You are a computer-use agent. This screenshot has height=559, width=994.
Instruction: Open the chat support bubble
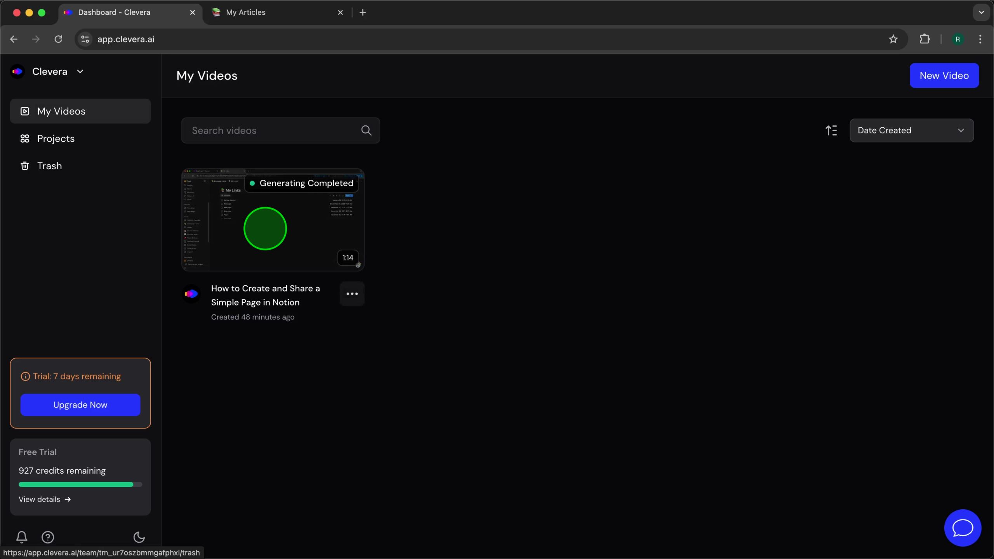click(x=963, y=528)
